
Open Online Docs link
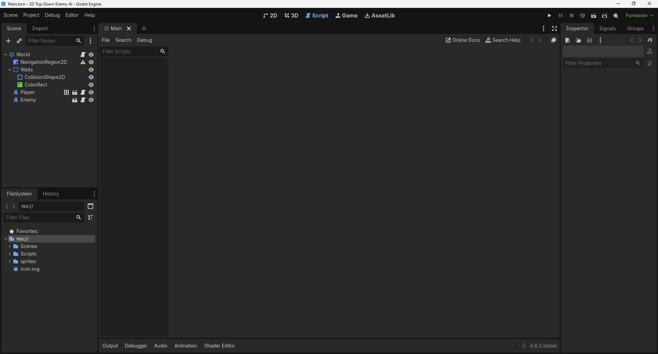[463, 40]
